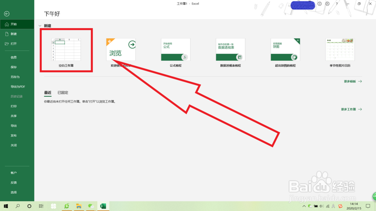The width and height of the screenshot is (376, 211).
Task: Open Internet Explorer browser from taskbar
Action: click(x=67, y=206)
